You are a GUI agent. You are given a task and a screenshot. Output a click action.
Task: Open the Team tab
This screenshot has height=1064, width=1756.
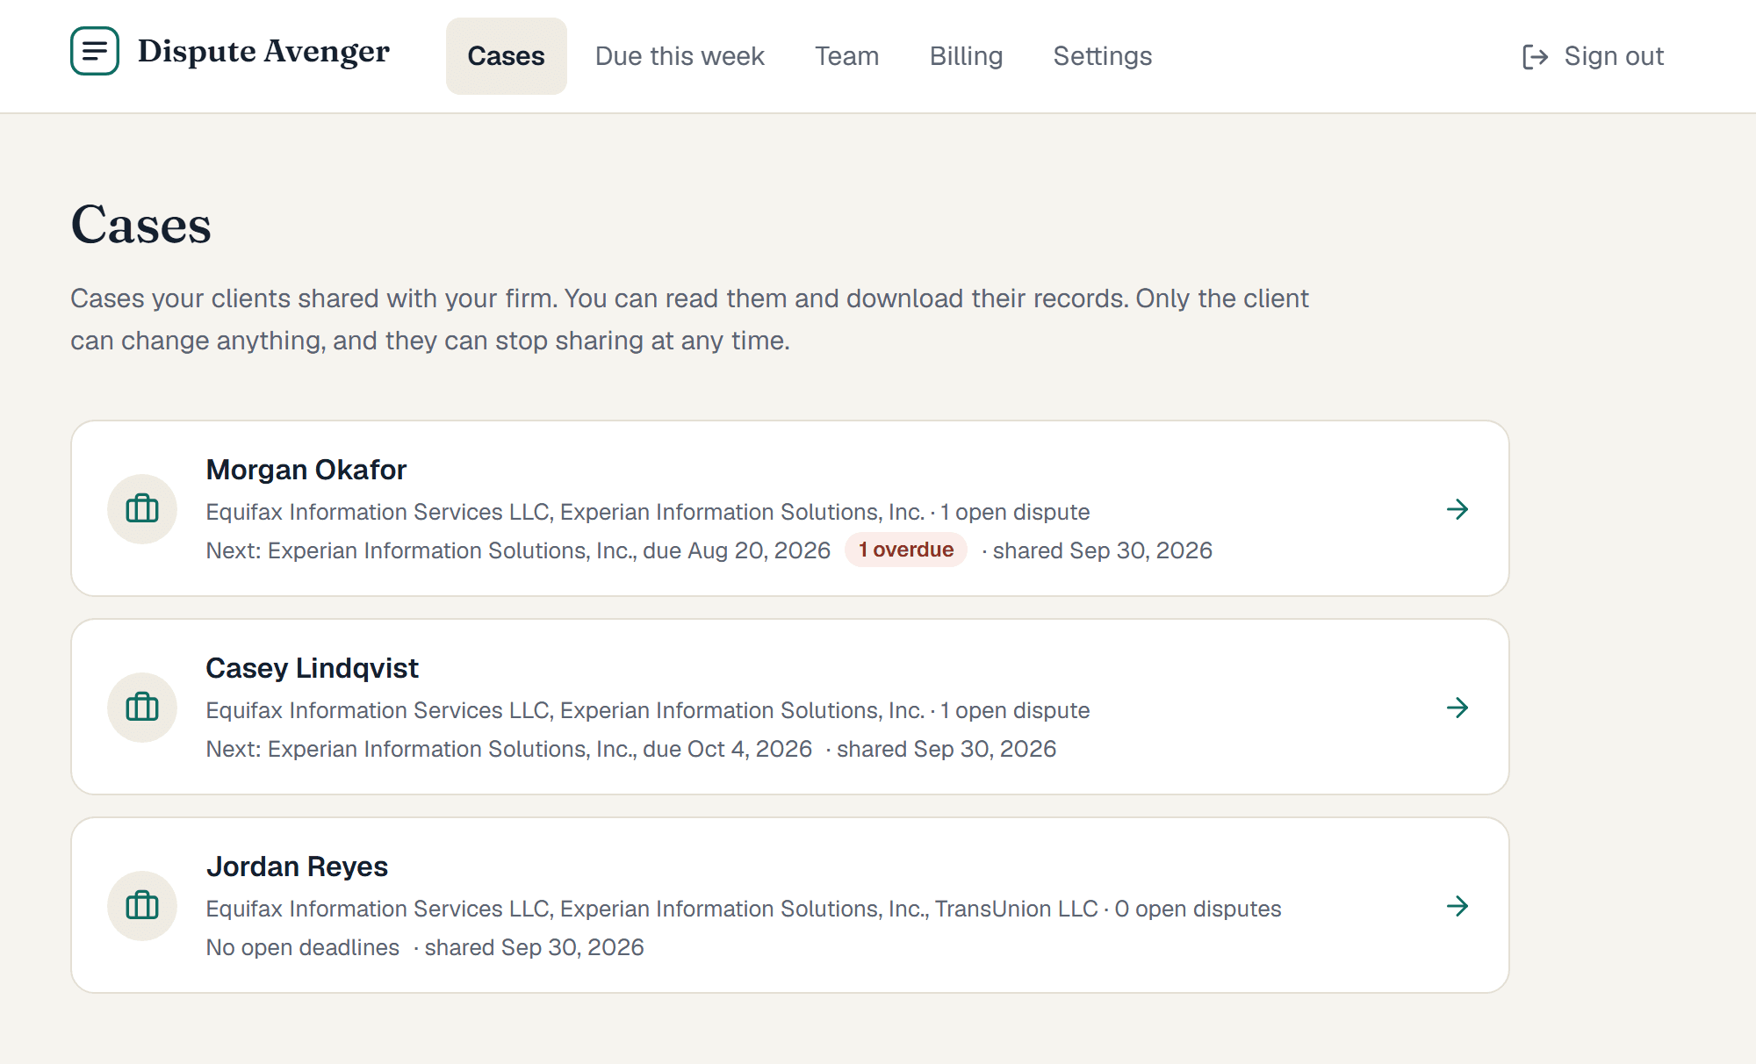click(x=846, y=56)
